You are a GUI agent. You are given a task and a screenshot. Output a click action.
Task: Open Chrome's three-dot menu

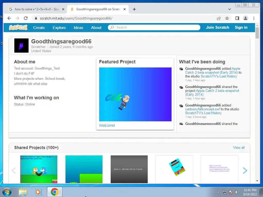254,18
